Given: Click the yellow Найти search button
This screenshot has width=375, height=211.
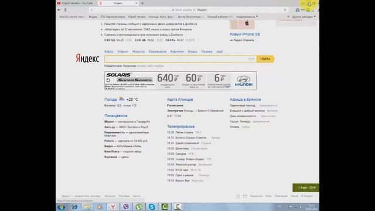Looking at the screenshot, I should tap(265, 59).
